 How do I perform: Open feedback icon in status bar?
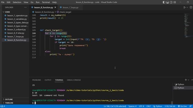190,106
